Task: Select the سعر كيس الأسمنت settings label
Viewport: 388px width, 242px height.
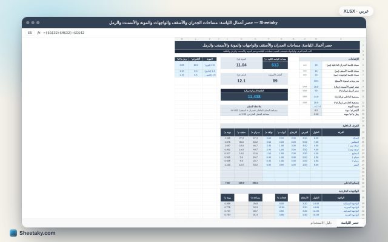Action: [x=341, y=87]
